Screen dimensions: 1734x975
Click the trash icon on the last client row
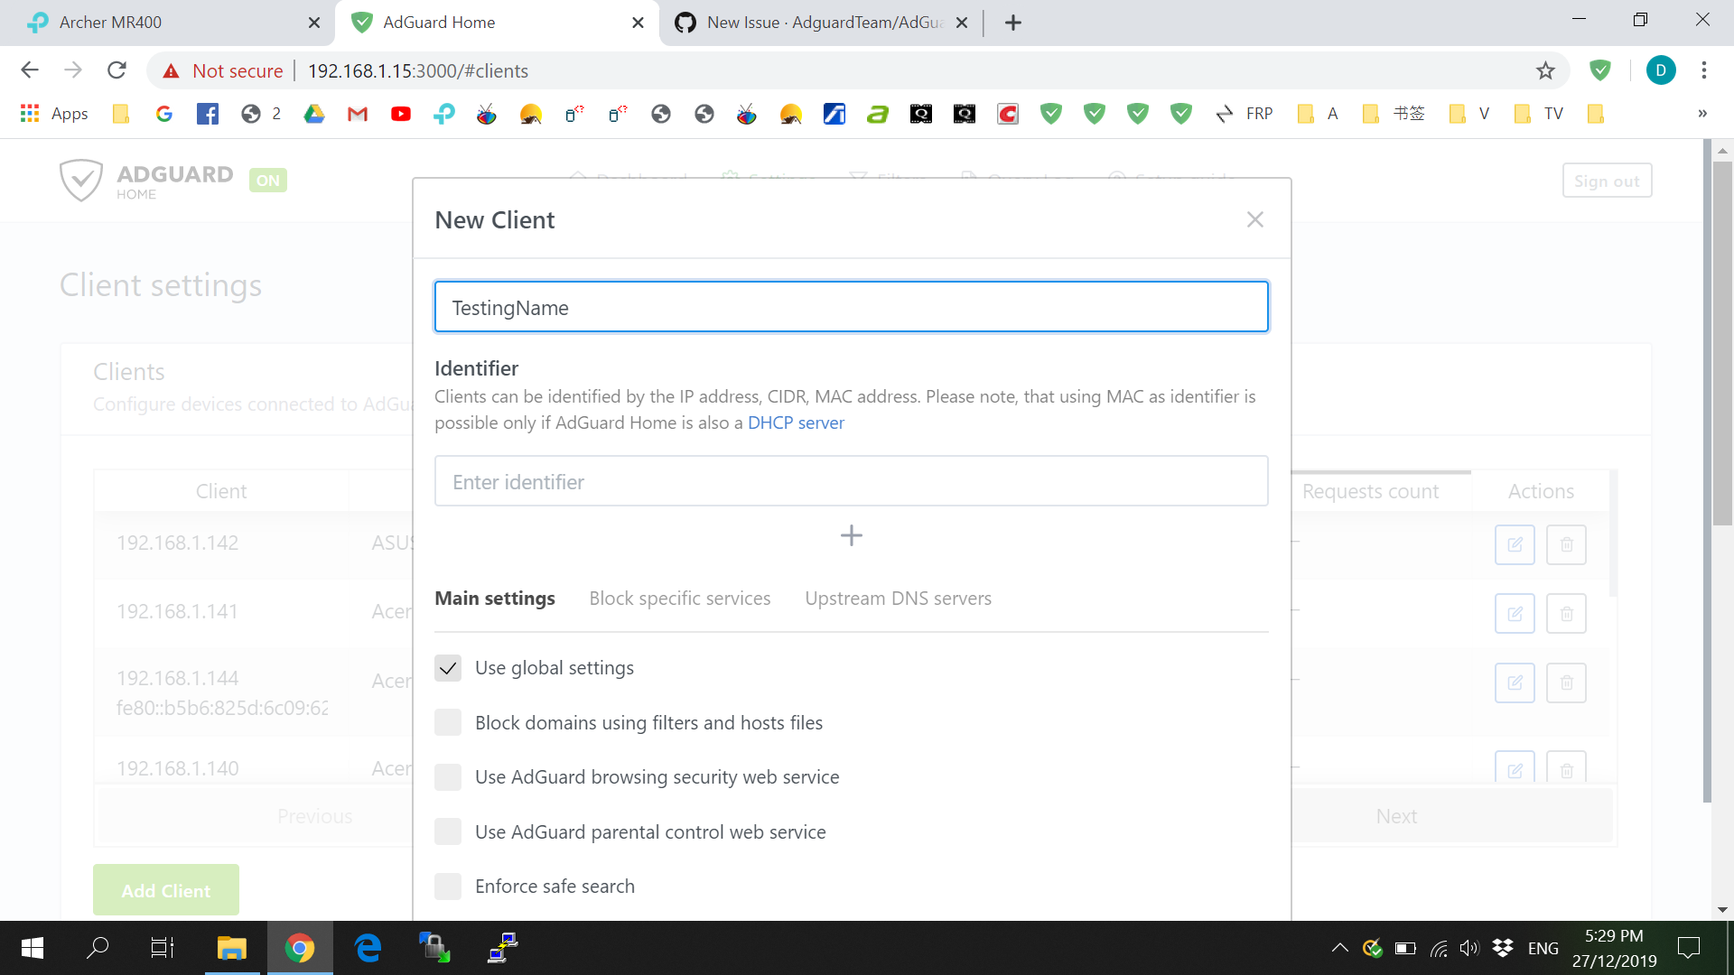coord(1566,768)
